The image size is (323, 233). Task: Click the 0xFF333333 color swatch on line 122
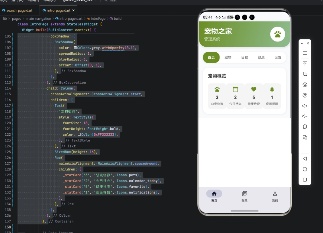coord(79,135)
